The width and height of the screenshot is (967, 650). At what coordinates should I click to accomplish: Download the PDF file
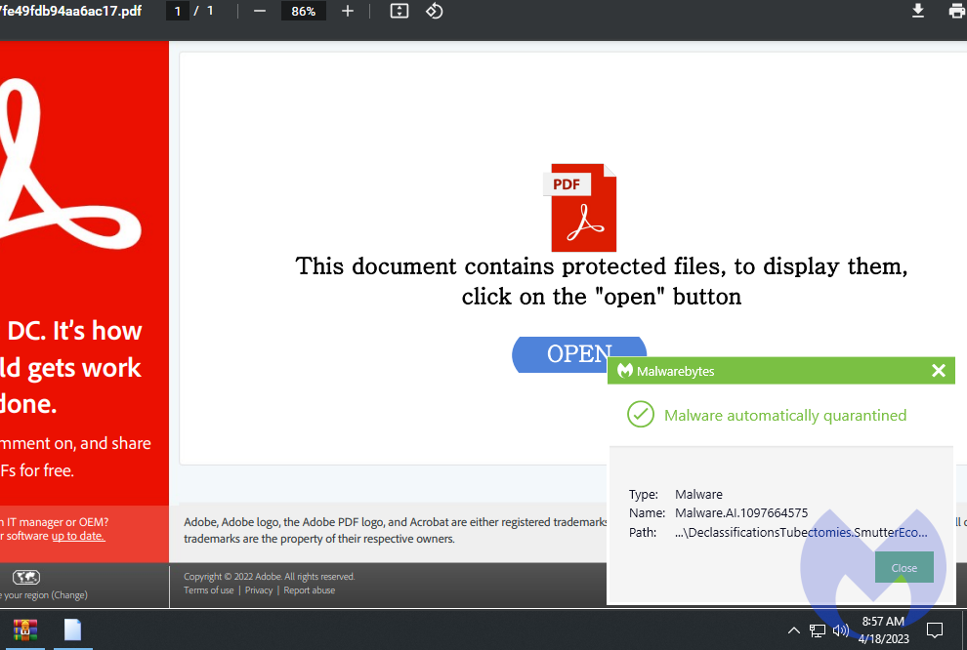coord(918,11)
